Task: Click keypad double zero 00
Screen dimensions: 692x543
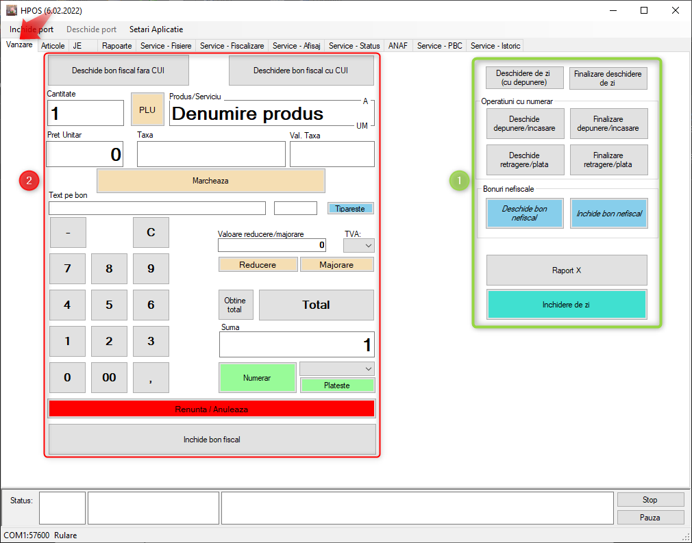Action: [109, 377]
